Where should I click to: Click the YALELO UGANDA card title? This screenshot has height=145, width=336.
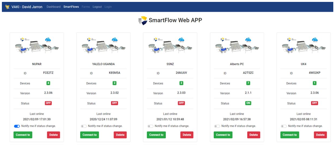104,64
